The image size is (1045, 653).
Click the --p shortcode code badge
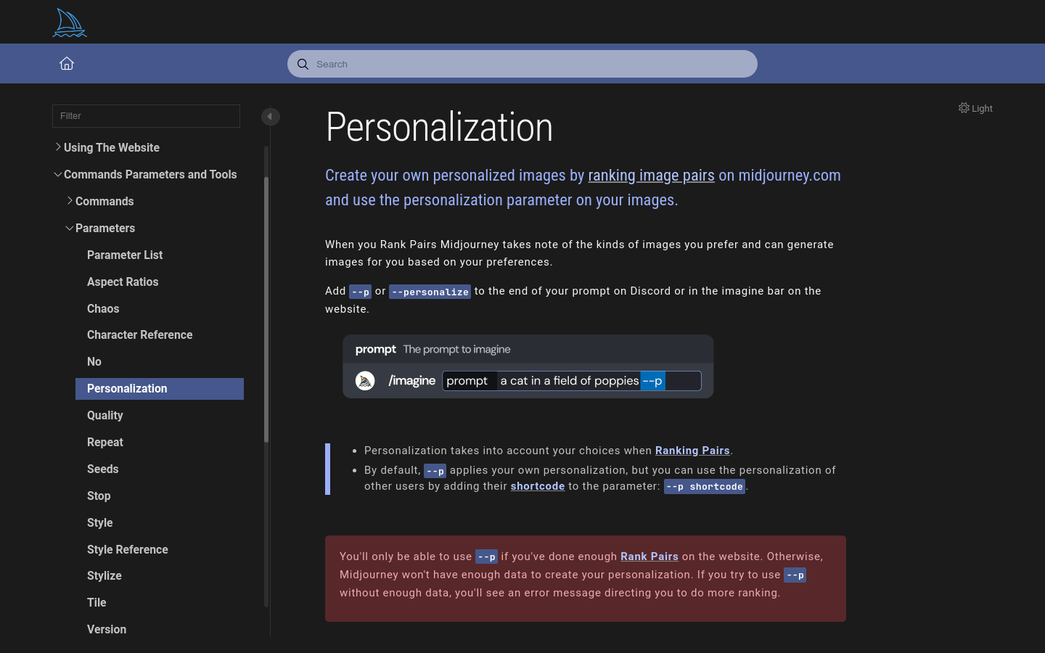(x=704, y=486)
